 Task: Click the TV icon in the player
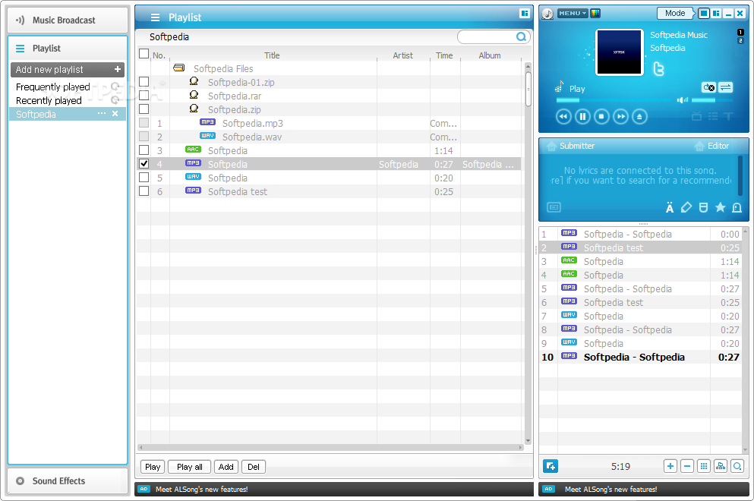(696, 116)
